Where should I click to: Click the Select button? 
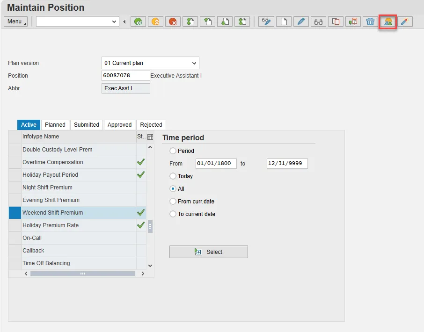click(208, 252)
